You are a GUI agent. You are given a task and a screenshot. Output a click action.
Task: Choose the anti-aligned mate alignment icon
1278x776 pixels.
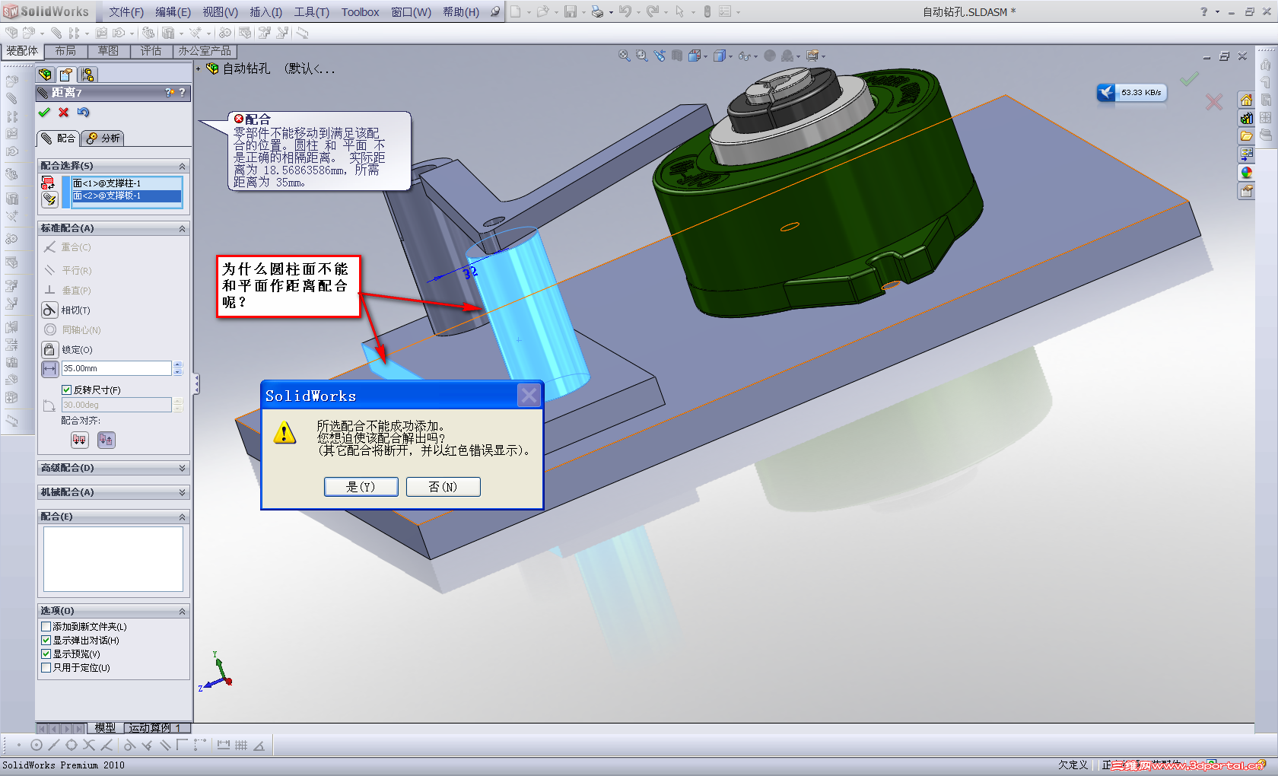click(x=106, y=440)
